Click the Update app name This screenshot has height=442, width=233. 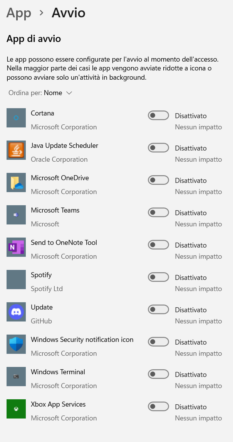tap(42, 307)
